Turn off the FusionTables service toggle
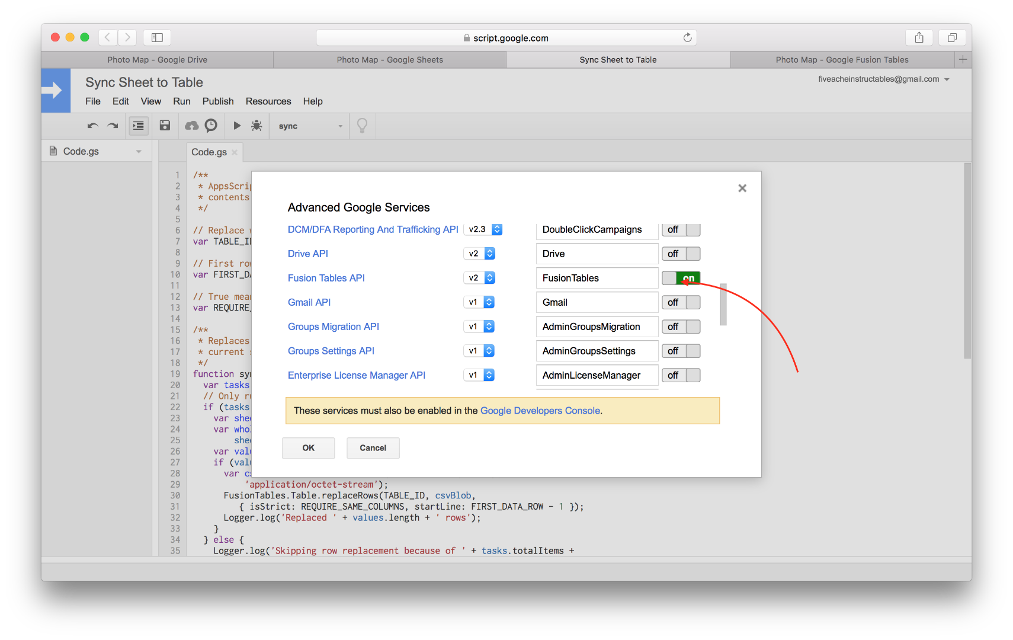Viewport: 1013px width, 640px height. (x=681, y=278)
